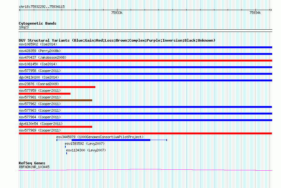Select the red bar below esv23876
The width and height of the screenshot is (281, 188).
click(x=57, y=87)
